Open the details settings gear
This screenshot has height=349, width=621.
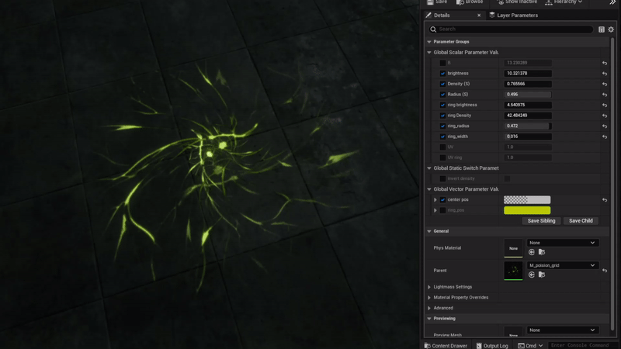click(611, 29)
